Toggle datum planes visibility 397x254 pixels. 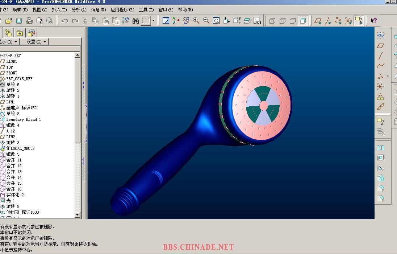point(318,21)
